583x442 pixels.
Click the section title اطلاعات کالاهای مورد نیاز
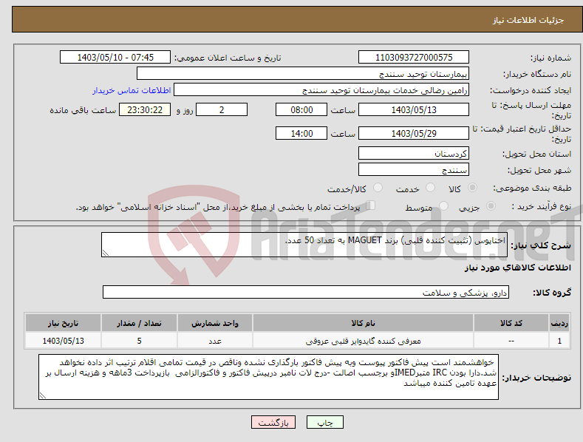click(518, 268)
